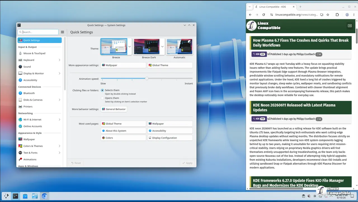This screenshot has height=202, width=358.
Task: Open Global Theme beside More appearance settings
Action: [170, 65]
